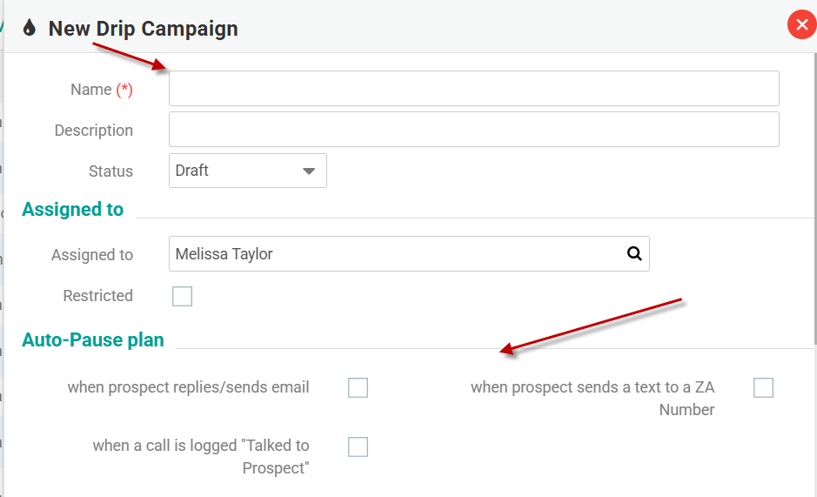Focus the Description text box
Image resolution: width=817 pixels, height=497 pixels.
473,130
